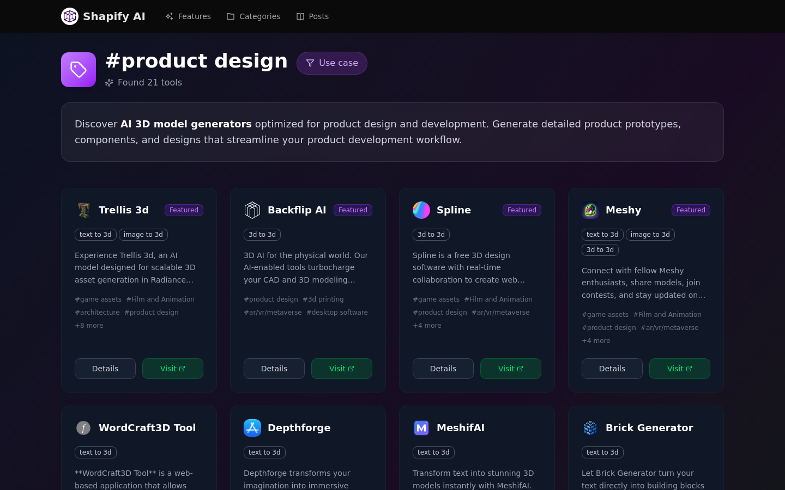Click #desktop software hashtag on Backflip AI
The width and height of the screenshot is (785, 490).
(337, 313)
